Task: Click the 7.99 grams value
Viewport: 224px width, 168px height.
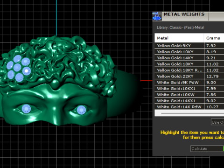Action: [211, 89]
